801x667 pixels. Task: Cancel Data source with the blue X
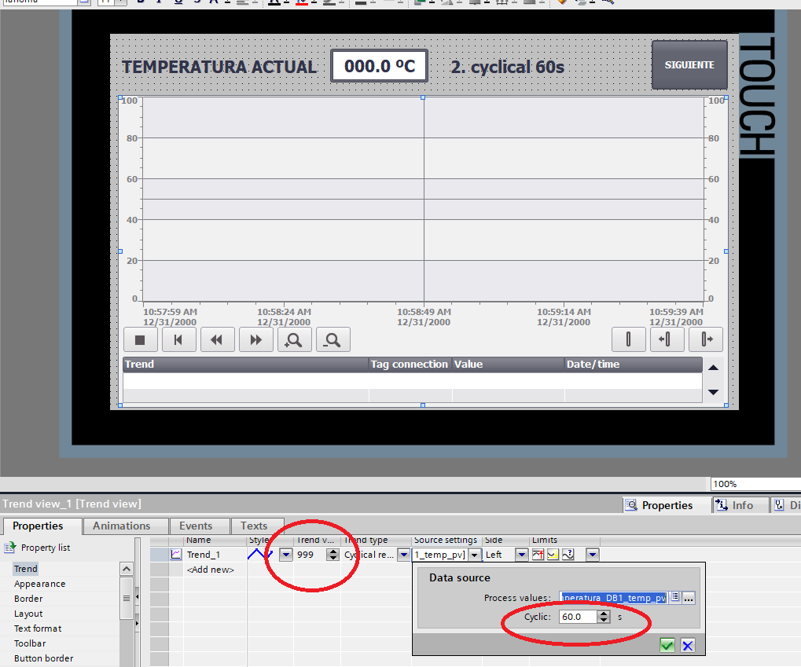688,646
